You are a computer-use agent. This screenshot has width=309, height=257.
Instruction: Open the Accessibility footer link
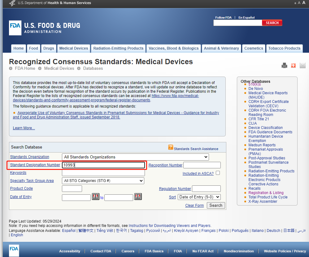pyautogui.click(x=70, y=251)
